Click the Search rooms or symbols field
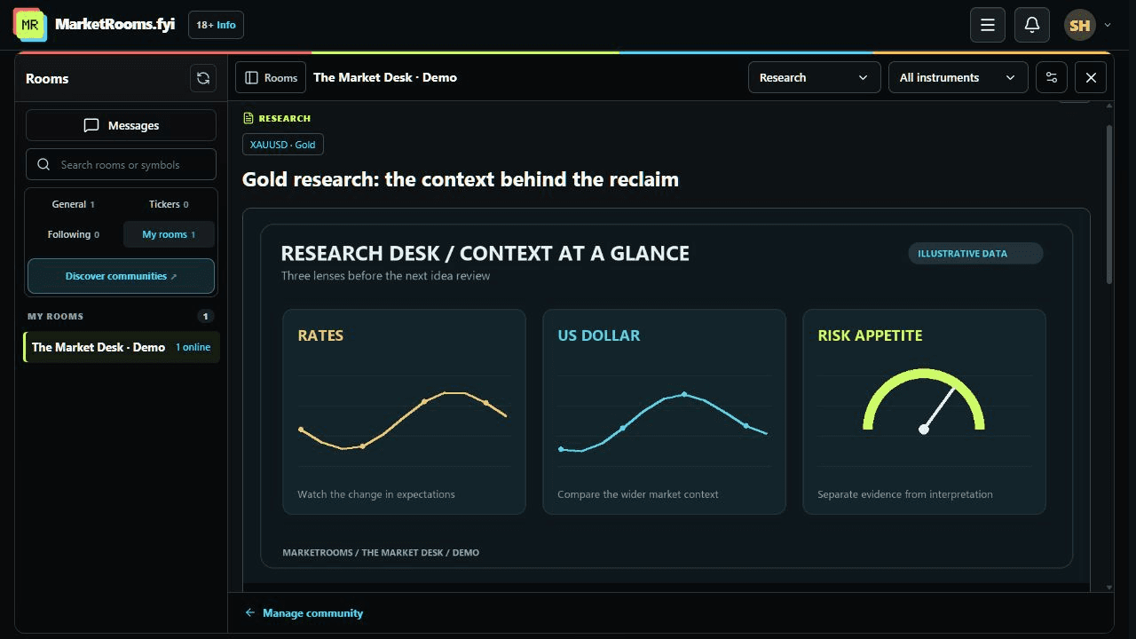This screenshot has width=1136, height=639. click(121, 164)
